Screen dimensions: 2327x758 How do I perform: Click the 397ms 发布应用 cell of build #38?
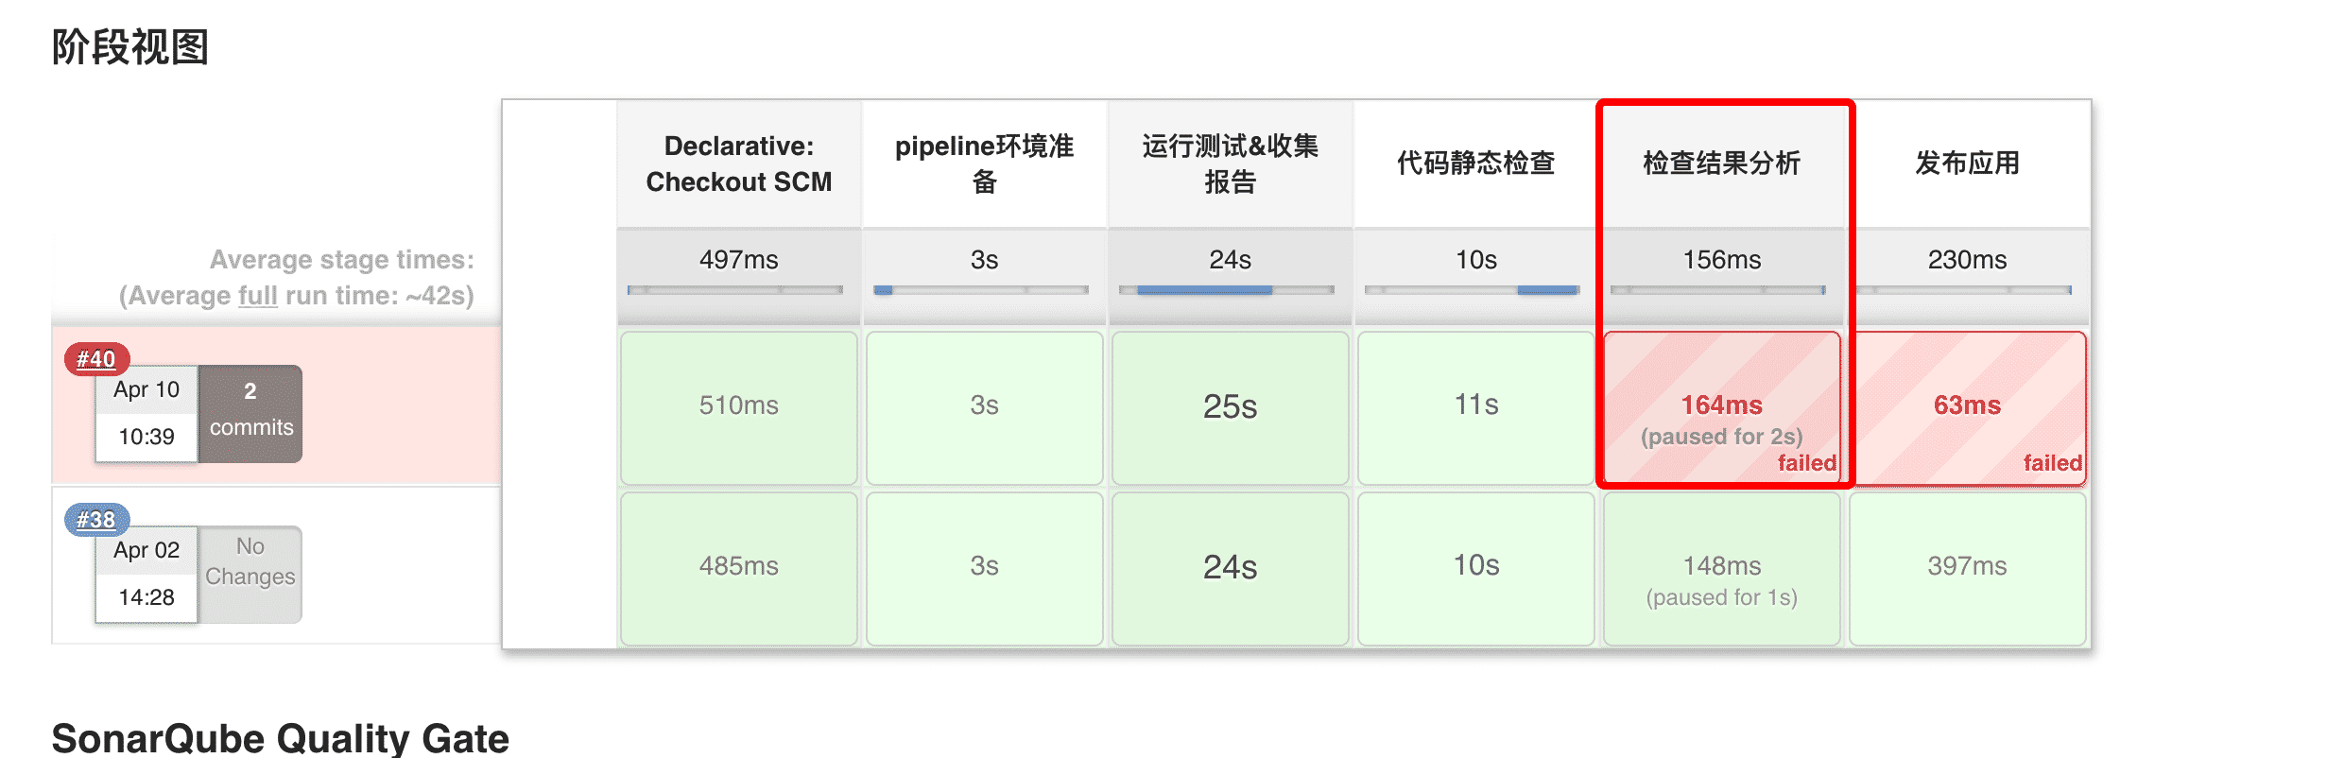click(x=1967, y=567)
